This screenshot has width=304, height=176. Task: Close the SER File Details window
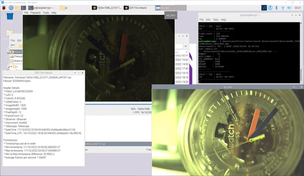point(83,73)
